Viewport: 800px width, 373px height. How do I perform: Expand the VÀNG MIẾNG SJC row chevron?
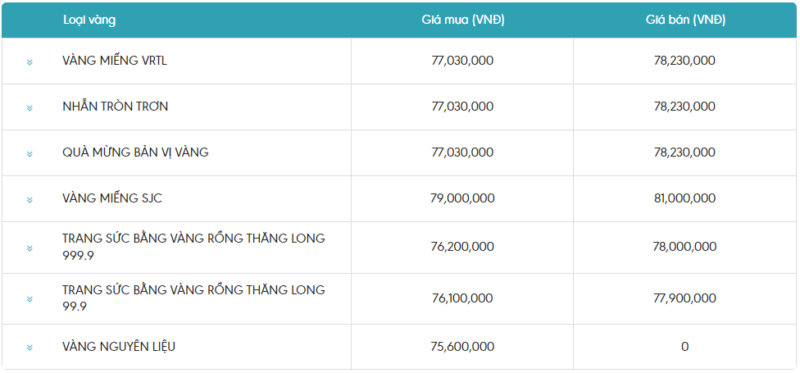(30, 199)
